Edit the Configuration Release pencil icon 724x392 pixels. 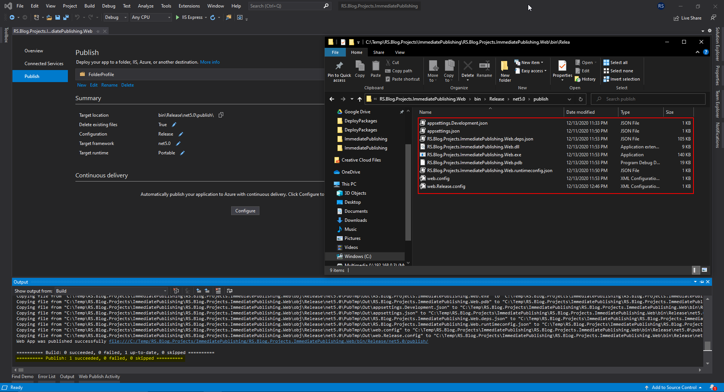tap(181, 134)
